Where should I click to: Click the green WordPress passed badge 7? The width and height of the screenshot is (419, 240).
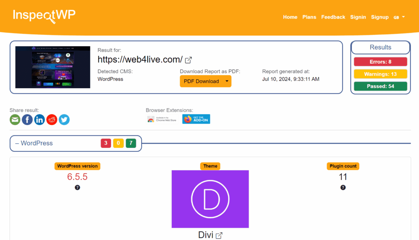[x=131, y=143]
